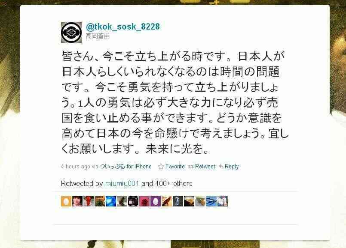This screenshot has height=248, width=346.
Task: Select the question mark avatar
Action: tap(178, 201)
